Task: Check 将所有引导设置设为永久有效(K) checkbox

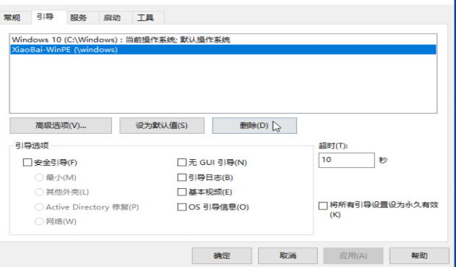Action: (323, 205)
